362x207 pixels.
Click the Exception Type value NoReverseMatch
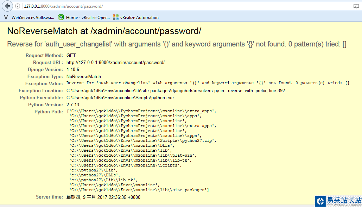[x=84, y=76]
